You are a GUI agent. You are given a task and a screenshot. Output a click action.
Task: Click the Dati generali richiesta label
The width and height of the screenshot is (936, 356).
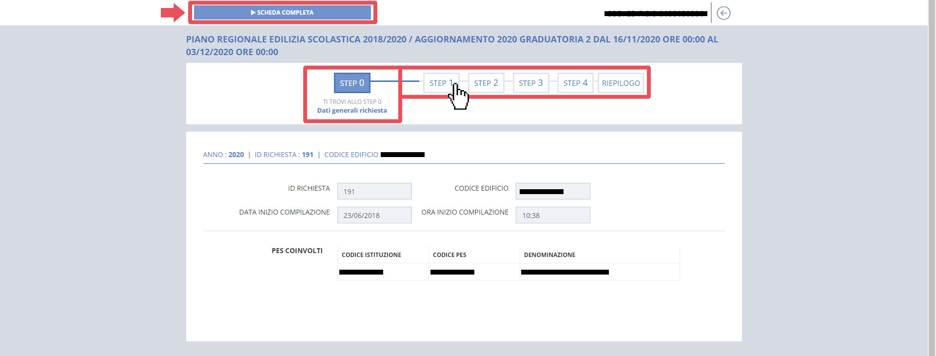(351, 111)
